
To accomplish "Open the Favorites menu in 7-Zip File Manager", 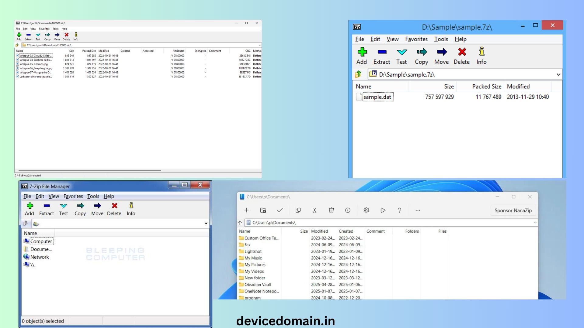I will point(73,196).
